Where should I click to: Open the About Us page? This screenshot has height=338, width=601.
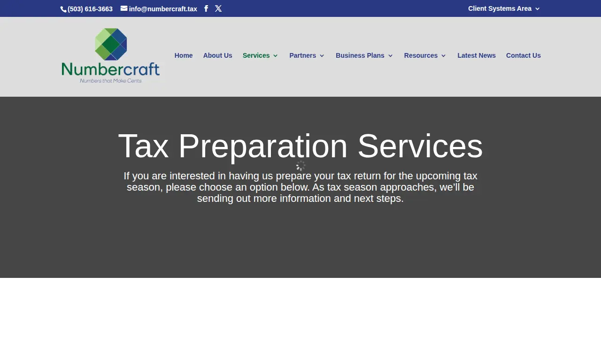[217, 55]
